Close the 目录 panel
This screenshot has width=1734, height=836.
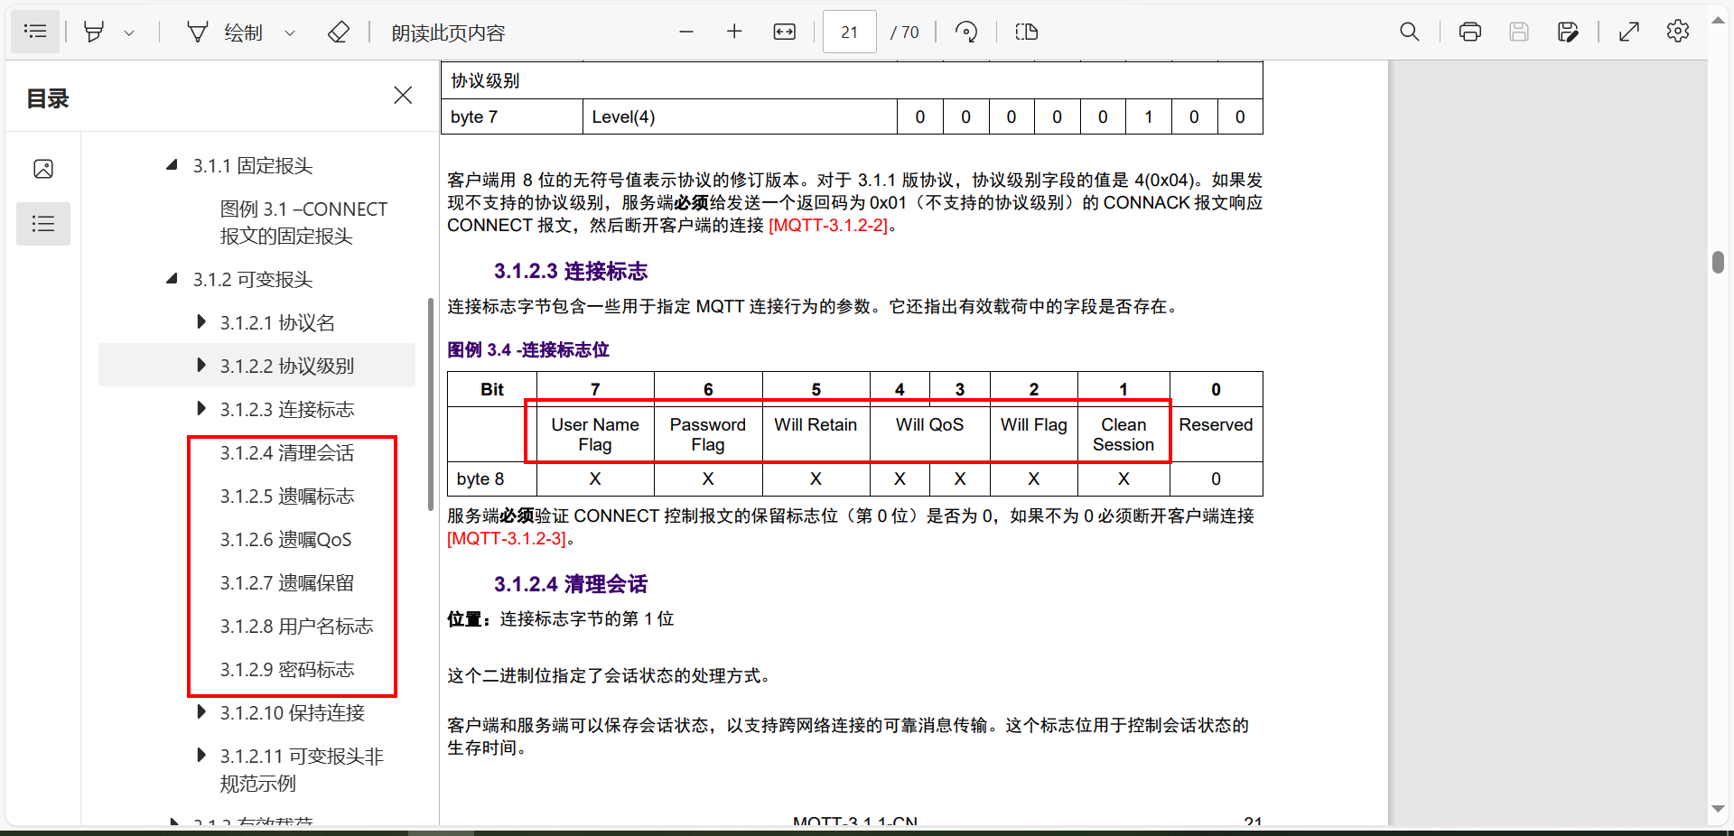point(403,95)
